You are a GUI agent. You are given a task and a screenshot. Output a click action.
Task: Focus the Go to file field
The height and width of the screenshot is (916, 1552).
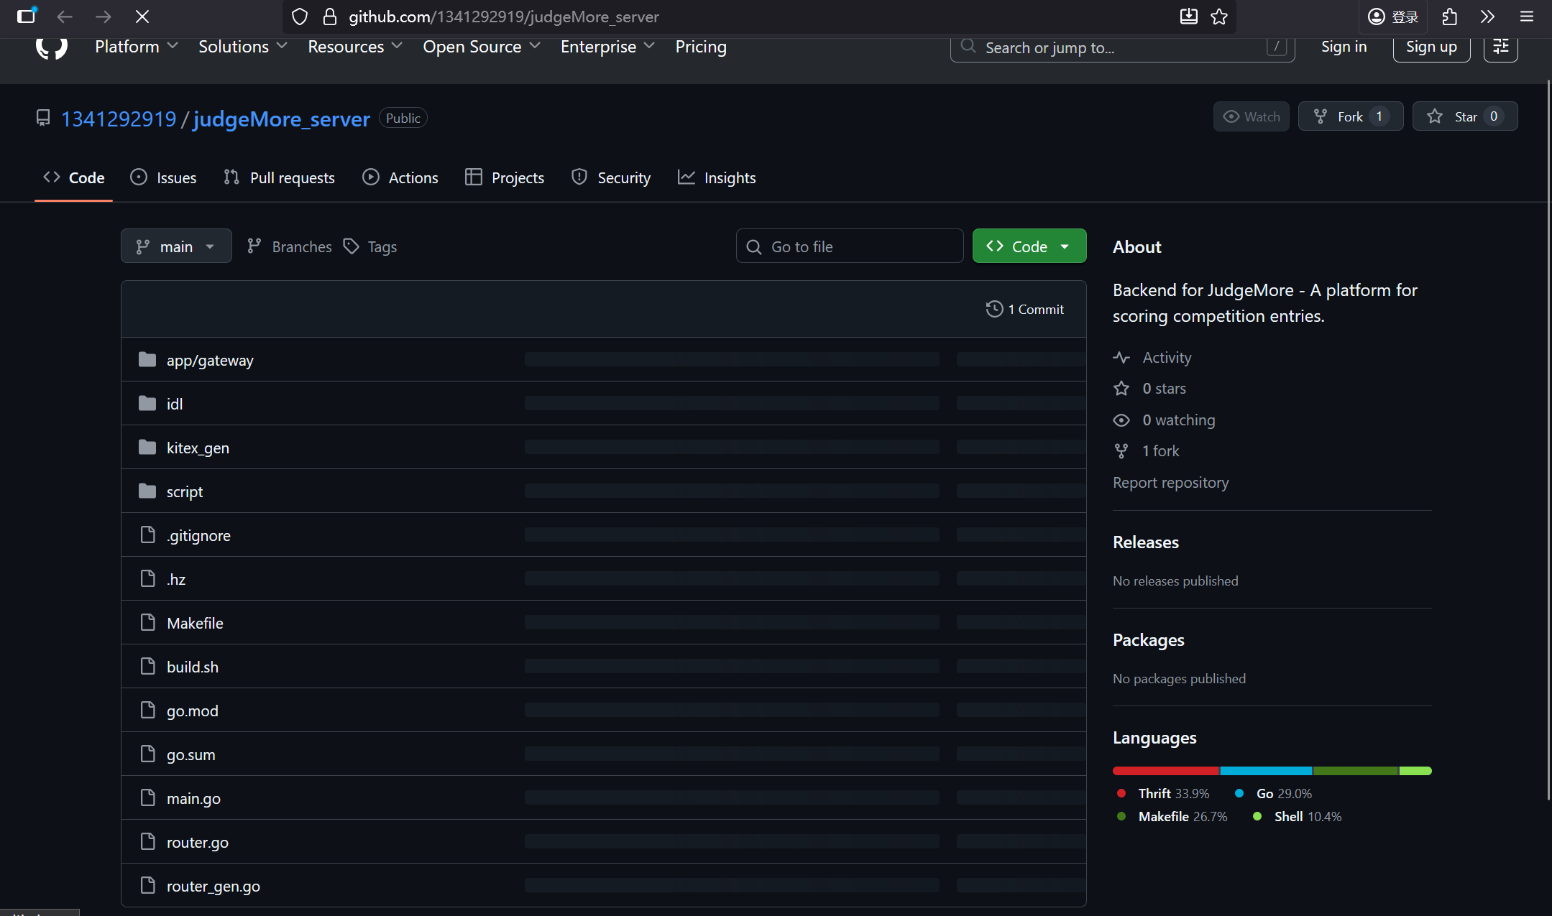point(850,246)
